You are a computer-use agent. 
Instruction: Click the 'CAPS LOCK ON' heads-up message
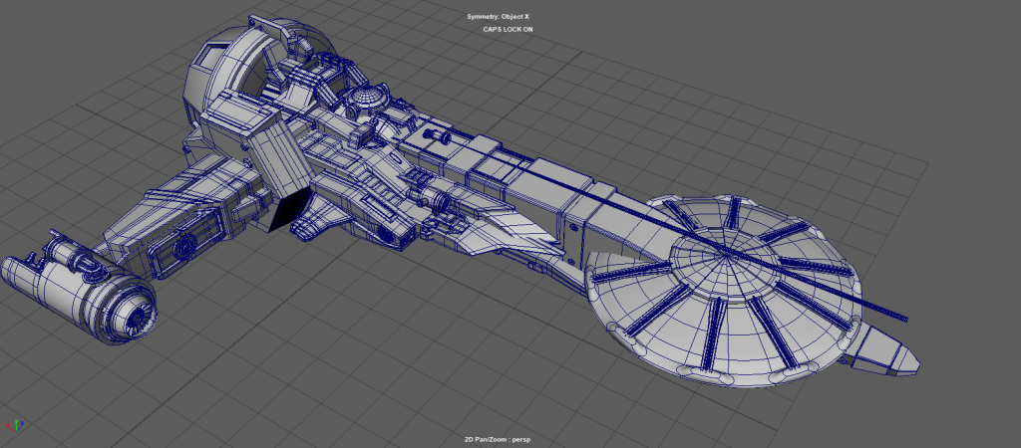pos(508,29)
